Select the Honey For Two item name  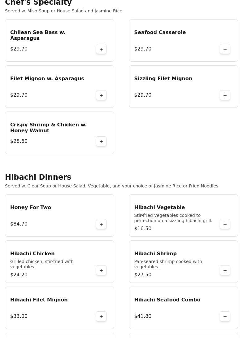click(31, 207)
